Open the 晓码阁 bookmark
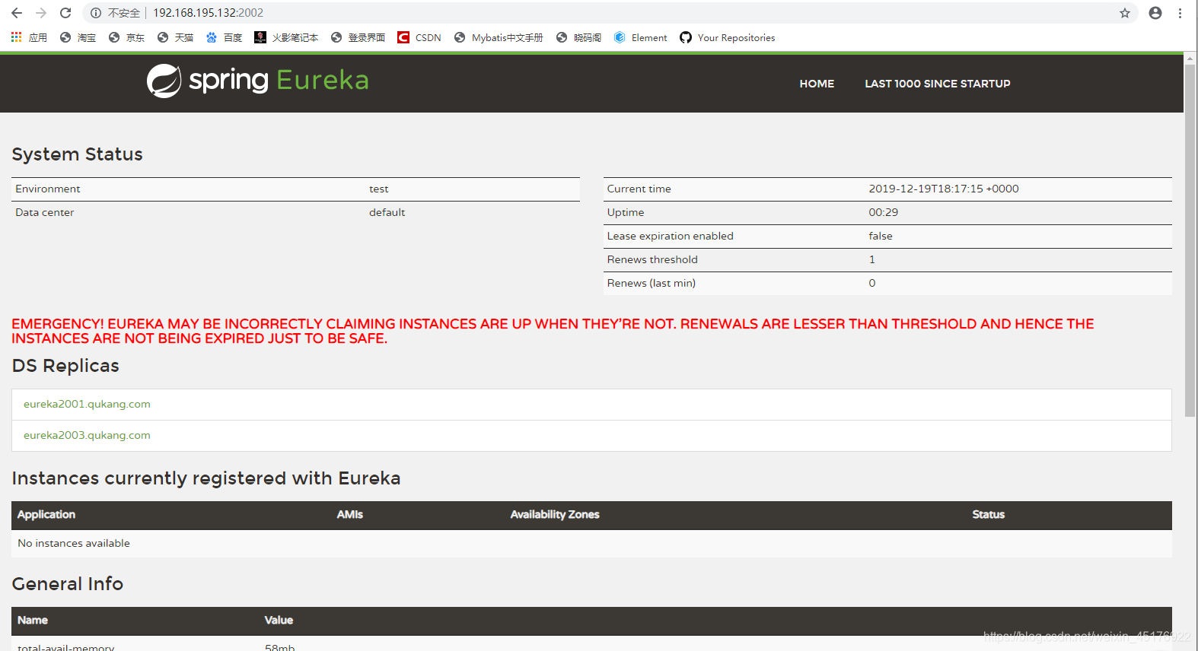Viewport: 1198px width, 651px height. tap(578, 37)
